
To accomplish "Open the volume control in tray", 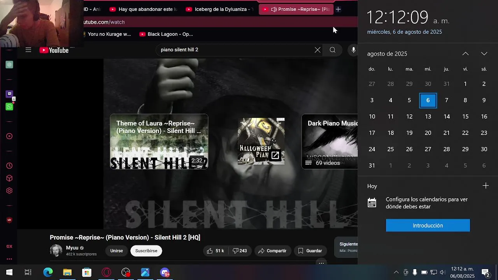I will pos(442,272).
